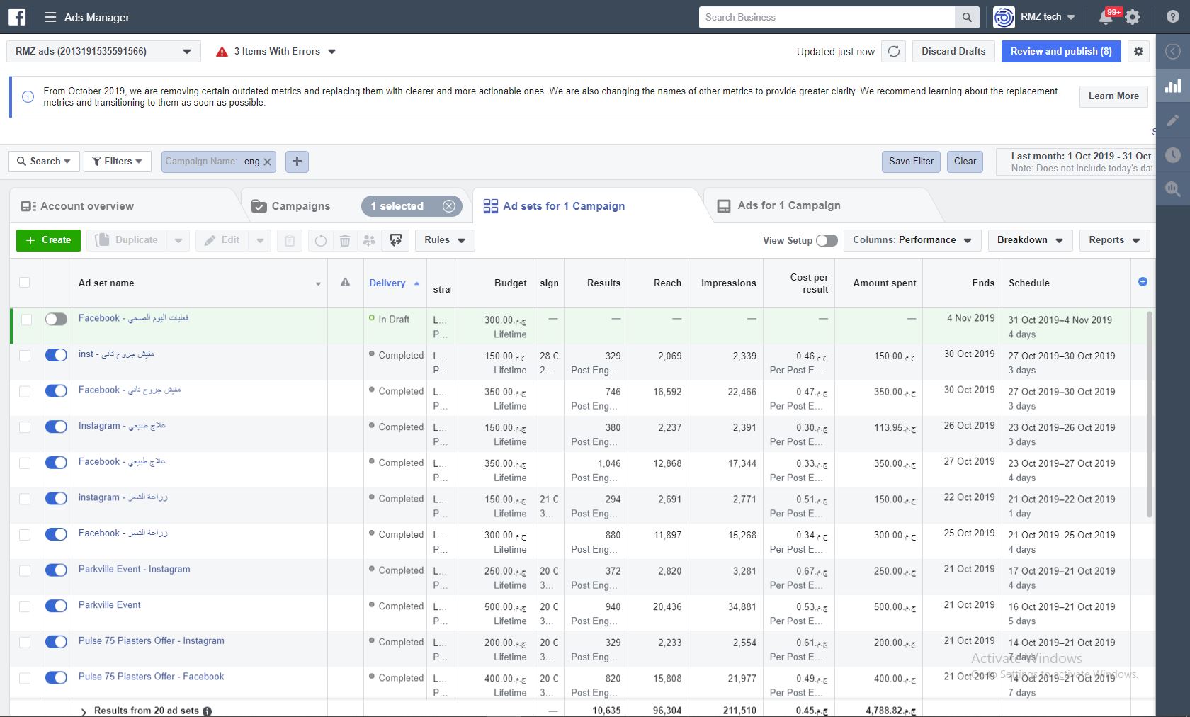The width and height of the screenshot is (1190, 717).
Task: Open the Filters dropdown
Action: pos(118,162)
